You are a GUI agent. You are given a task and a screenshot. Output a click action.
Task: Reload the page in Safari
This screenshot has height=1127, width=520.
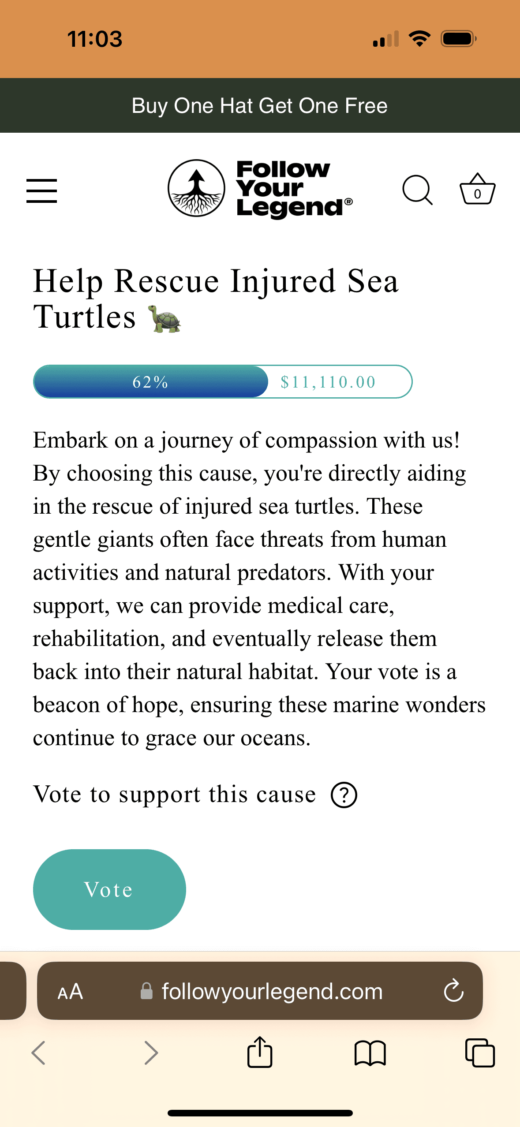tap(453, 991)
